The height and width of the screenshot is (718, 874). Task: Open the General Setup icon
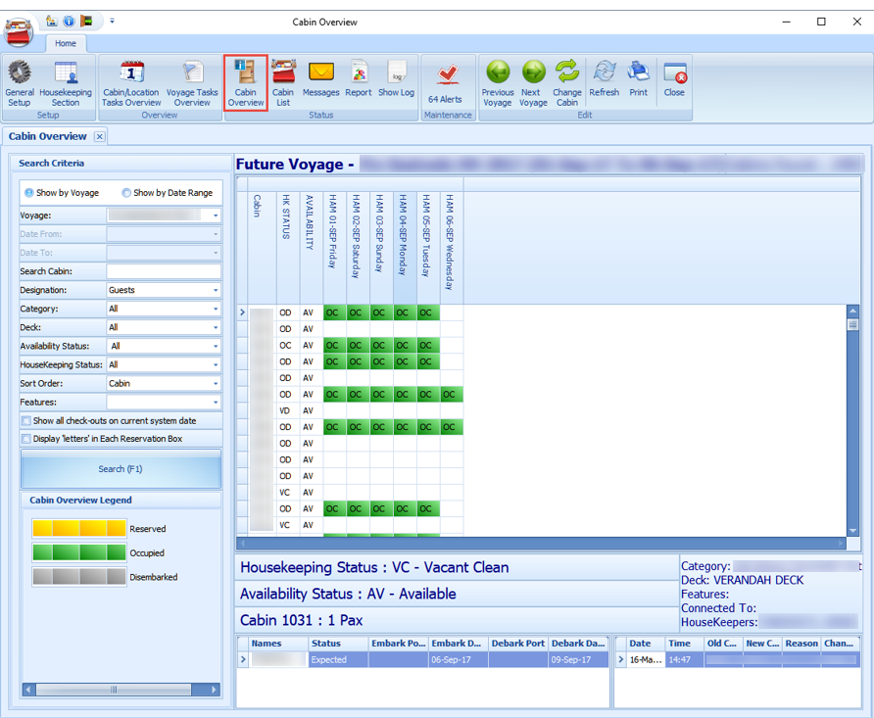[x=19, y=83]
